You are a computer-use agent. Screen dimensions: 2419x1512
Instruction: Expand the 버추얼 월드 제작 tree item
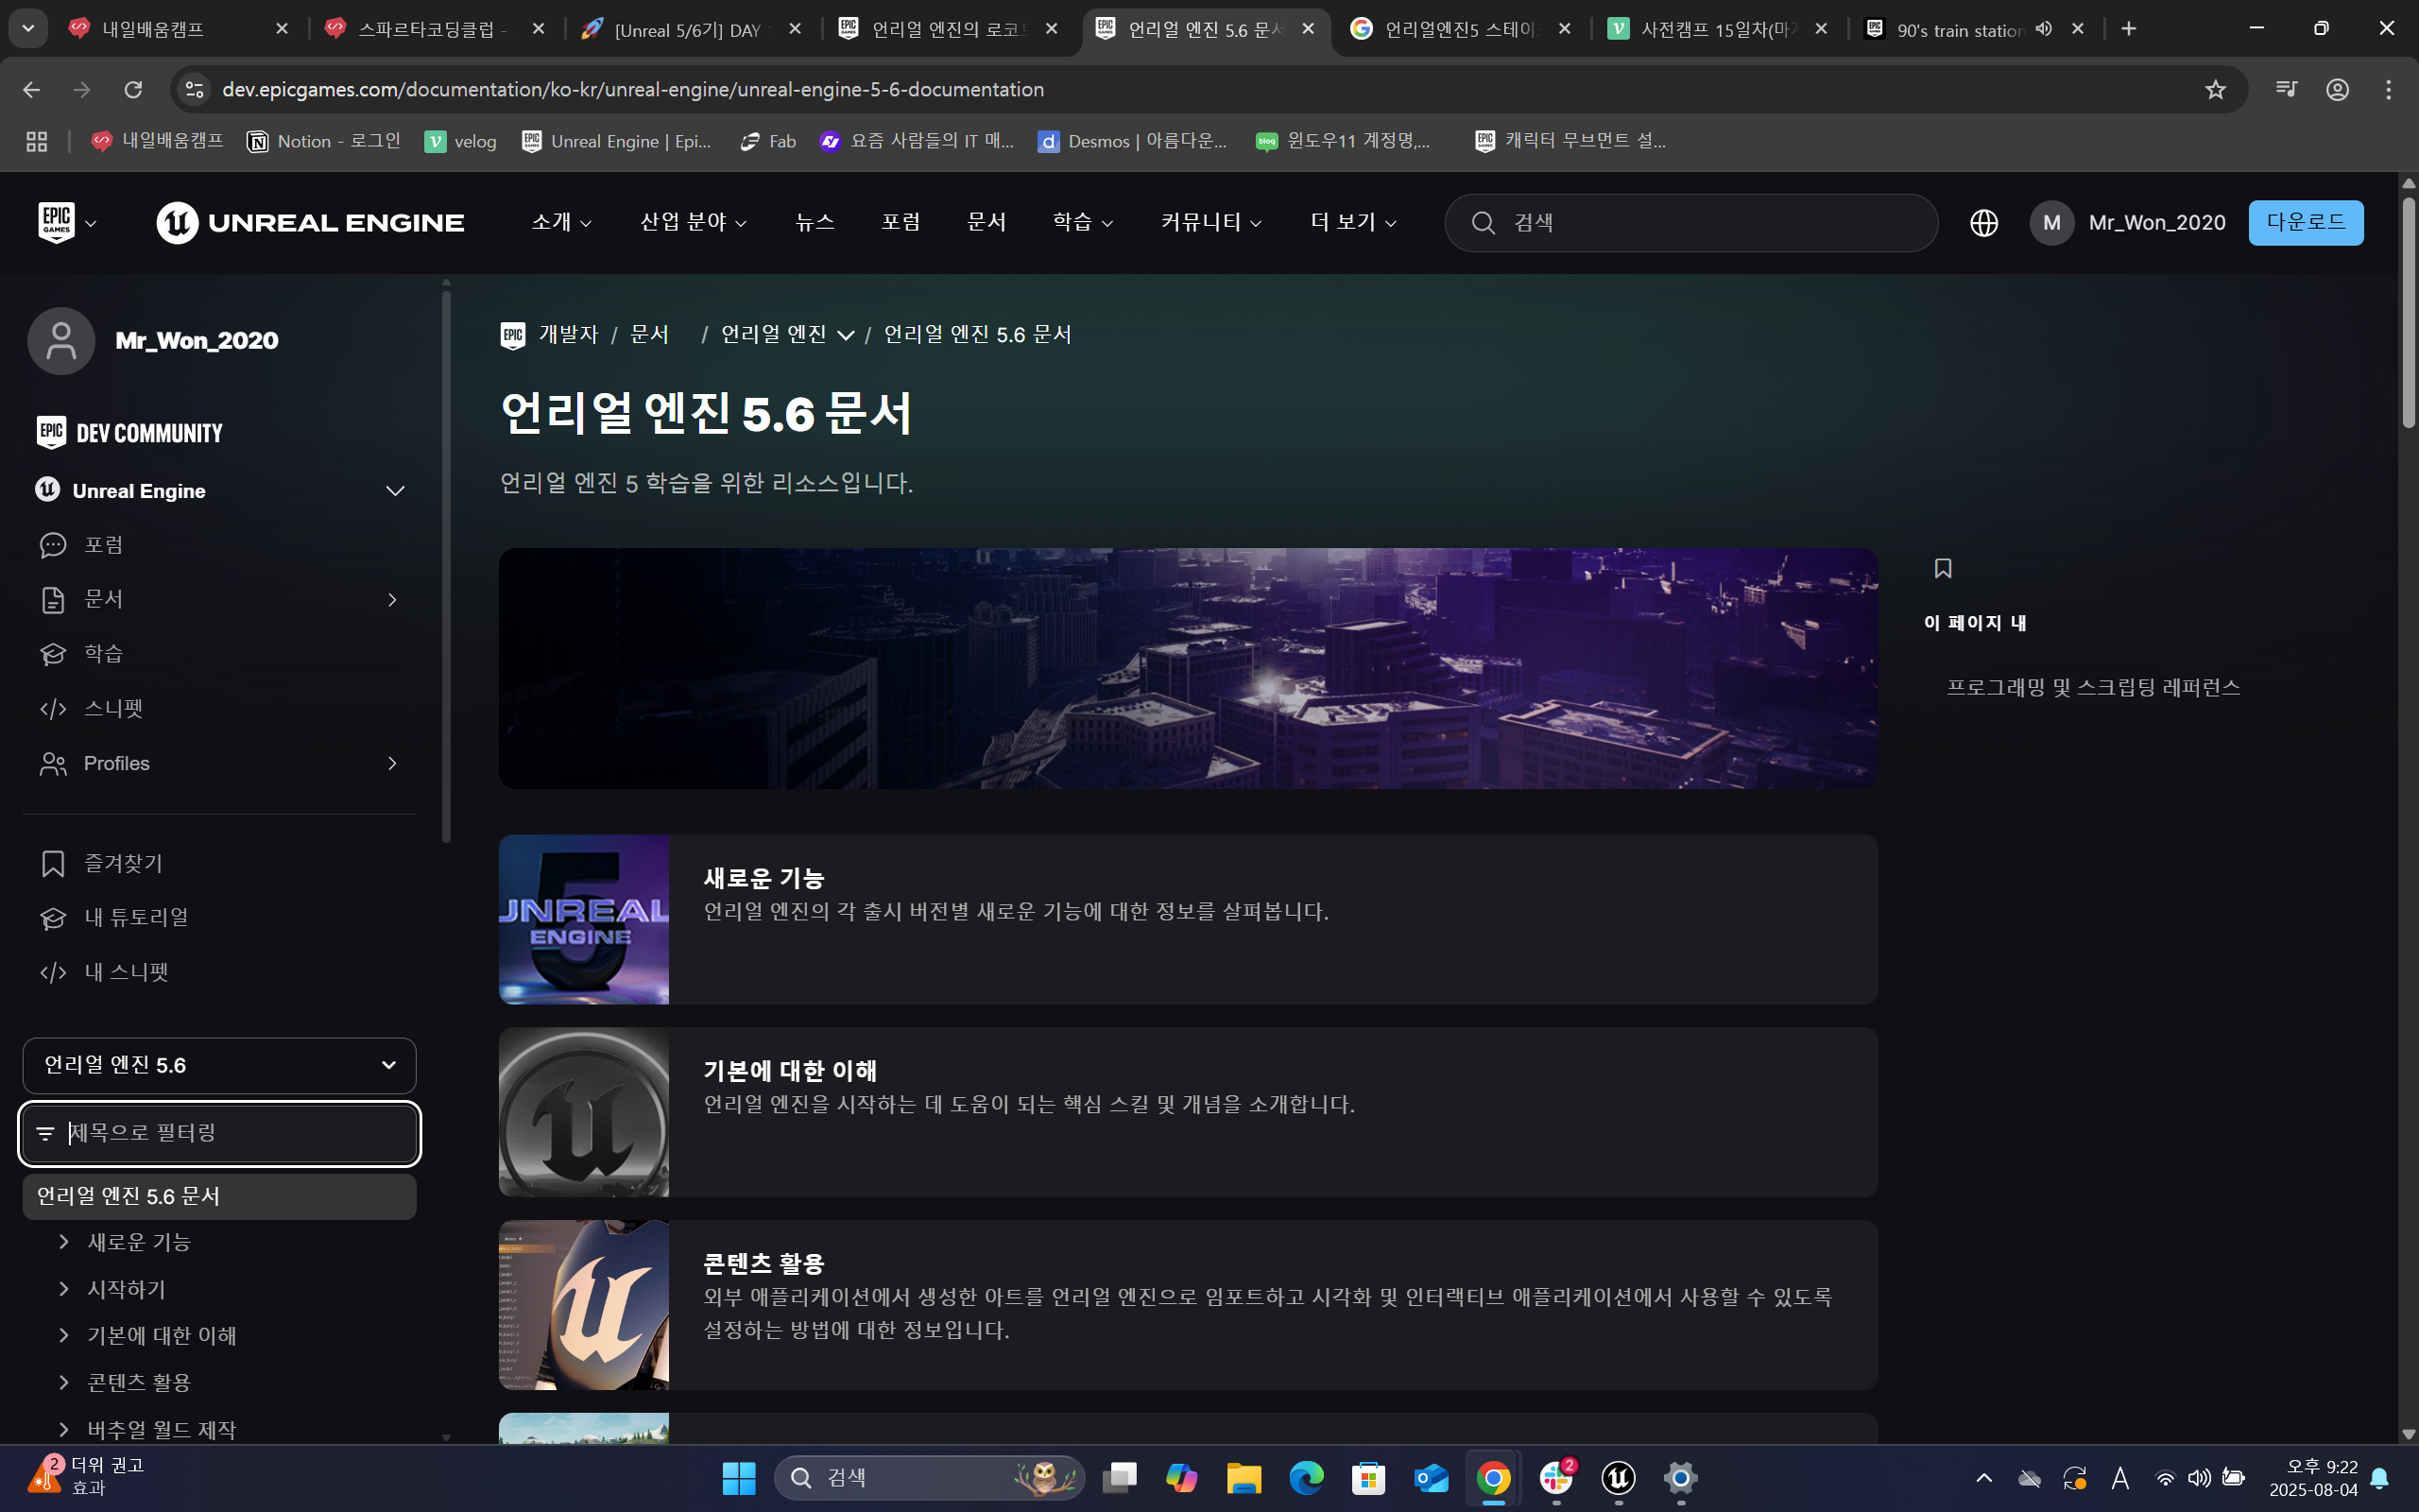[64, 1429]
